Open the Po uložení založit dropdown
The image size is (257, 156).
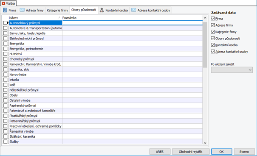[232, 70]
